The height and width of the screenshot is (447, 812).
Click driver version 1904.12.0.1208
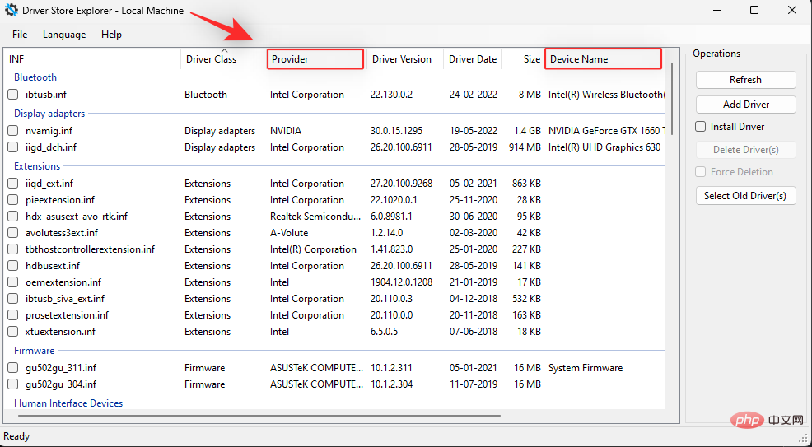[401, 282]
